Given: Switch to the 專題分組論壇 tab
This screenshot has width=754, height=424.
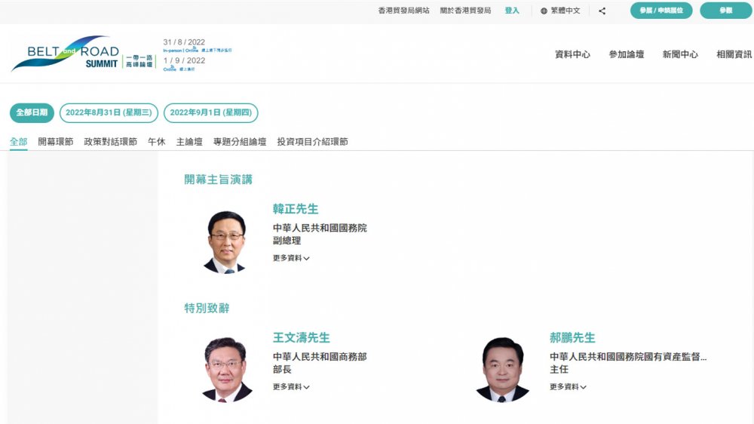Looking at the screenshot, I should coord(240,142).
